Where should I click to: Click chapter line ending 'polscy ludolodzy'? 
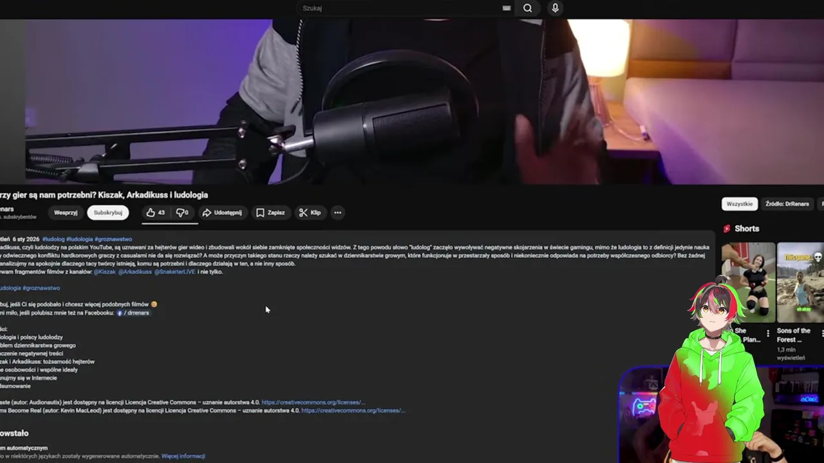pyautogui.click(x=32, y=337)
